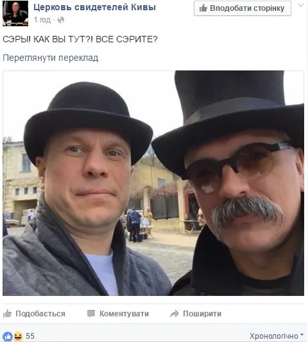Image resolution: width=308 pixels, height=342 pixels.
Task: Click the public globe privacy icon
Action: click(x=61, y=20)
